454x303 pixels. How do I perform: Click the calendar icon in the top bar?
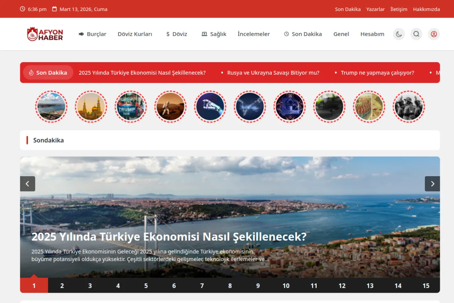(x=54, y=9)
